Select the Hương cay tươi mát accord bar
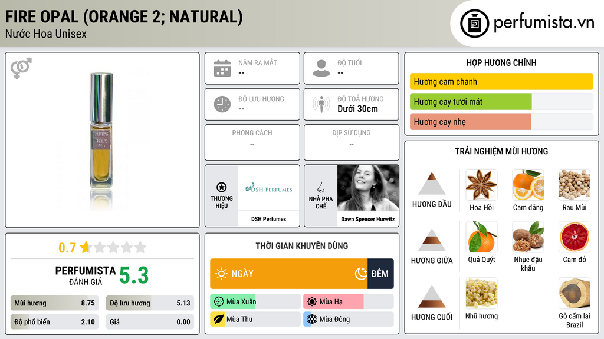This screenshot has width=604, height=339. [501, 102]
